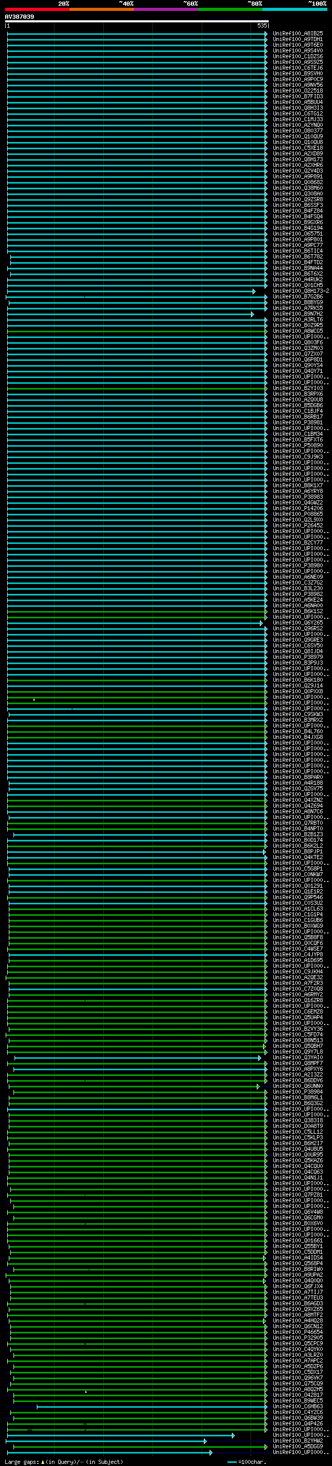This screenshot has height=1466, width=332.
Task: Click the white query sequence bar
Action: point(136,21)
